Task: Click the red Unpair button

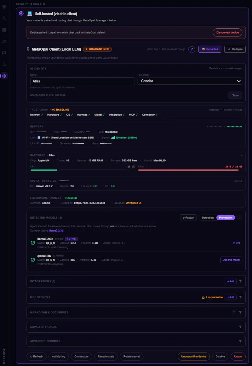Action: [x=238, y=357]
